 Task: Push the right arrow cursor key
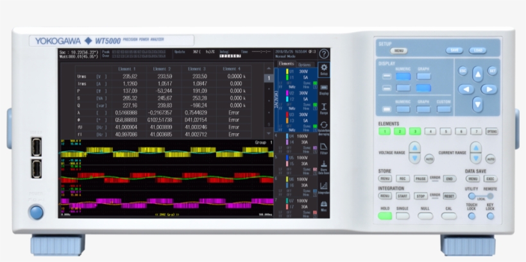point(489,89)
